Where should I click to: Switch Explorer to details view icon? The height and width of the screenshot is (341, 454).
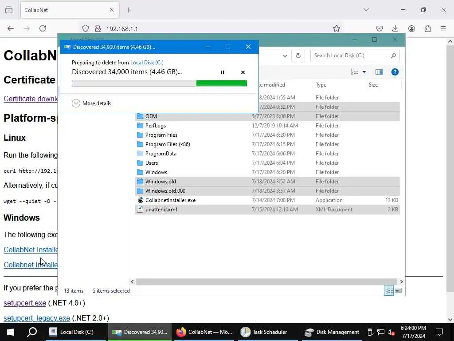point(388,290)
